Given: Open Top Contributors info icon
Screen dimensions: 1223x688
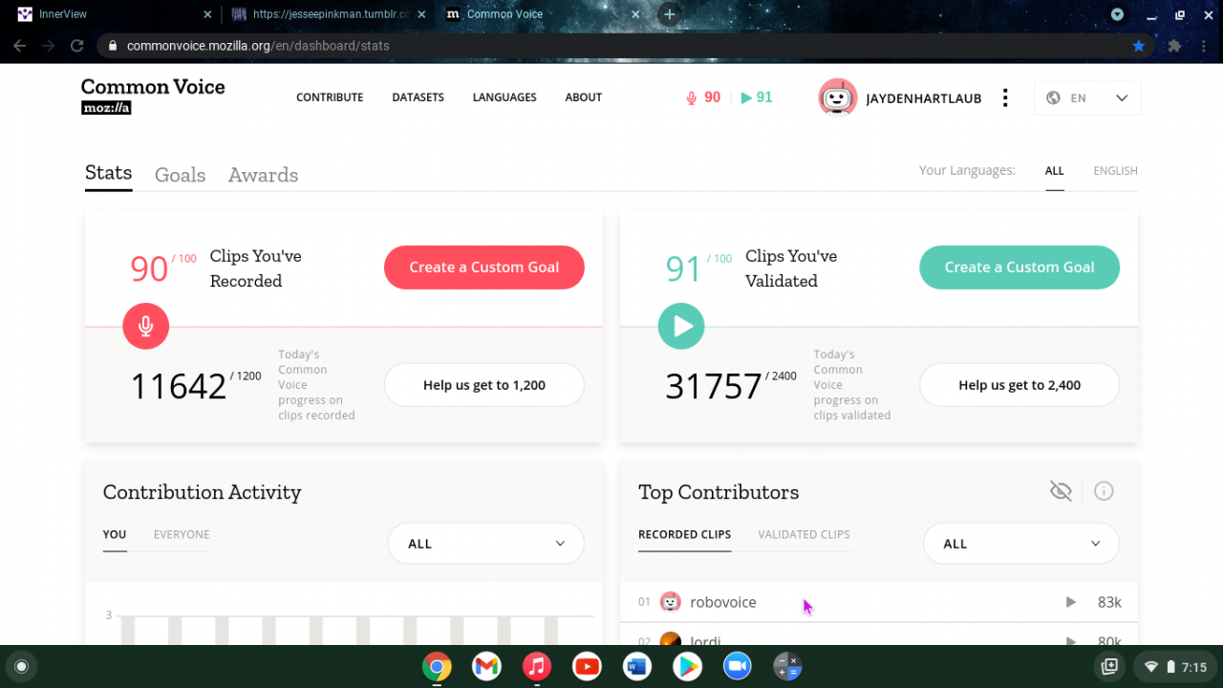Looking at the screenshot, I should tap(1104, 491).
